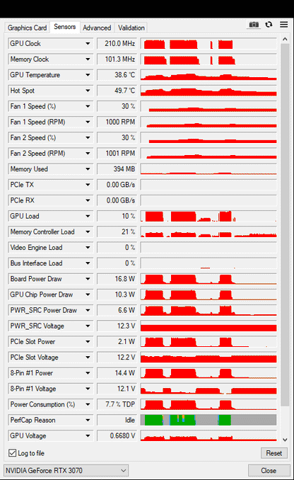Open the Bus Interface Load dropdown
This screenshot has width=294, height=480.
(88, 263)
